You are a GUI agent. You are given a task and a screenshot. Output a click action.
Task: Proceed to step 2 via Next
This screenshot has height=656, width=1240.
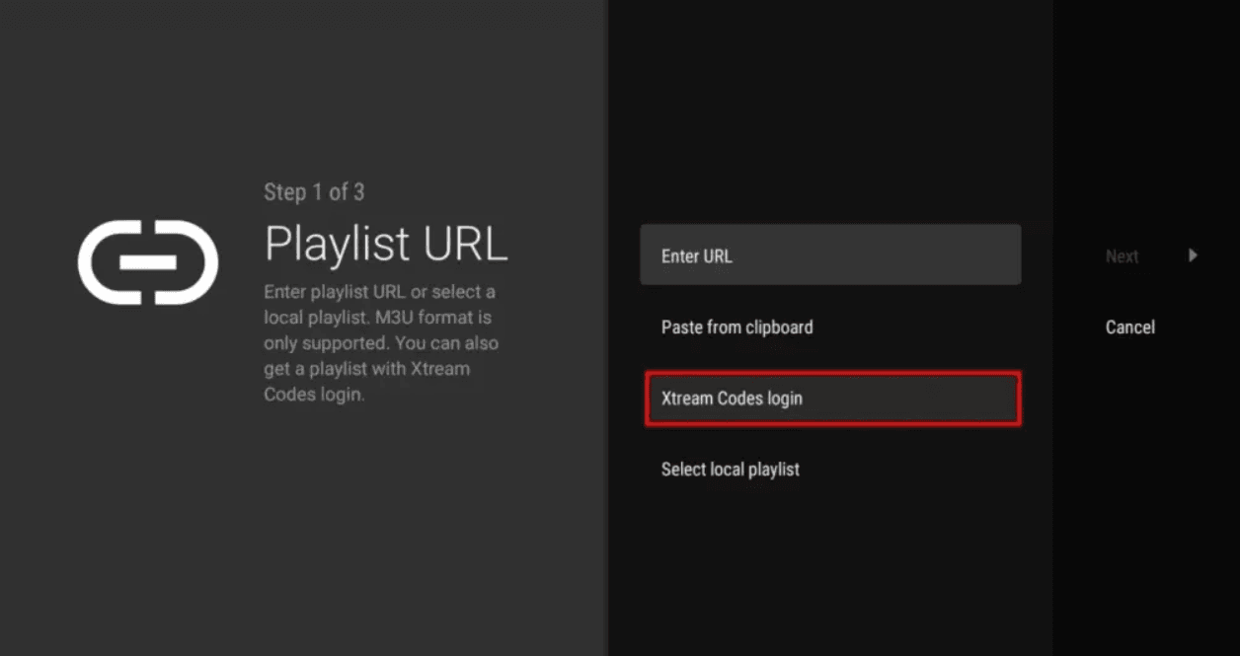(x=1122, y=255)
